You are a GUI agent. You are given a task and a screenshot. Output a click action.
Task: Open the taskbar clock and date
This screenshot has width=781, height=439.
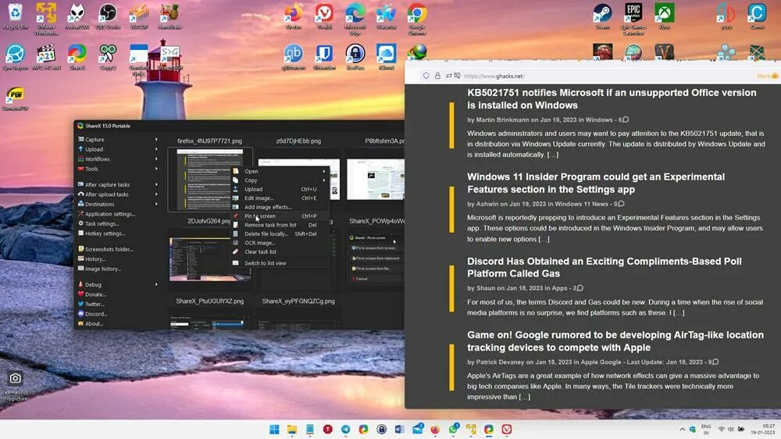(762, 430)
